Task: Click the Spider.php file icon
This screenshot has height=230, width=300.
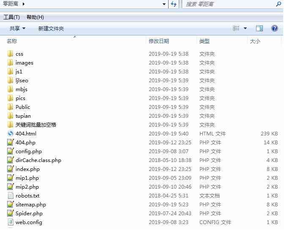Action: click(11, 213)
